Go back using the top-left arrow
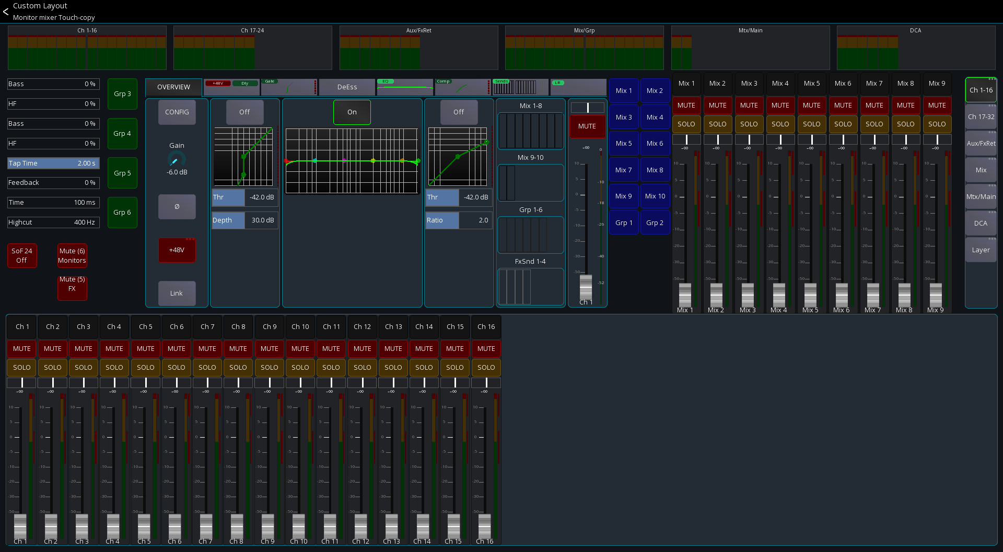This screenshot has height=552, width=1003. pos(6,11)
